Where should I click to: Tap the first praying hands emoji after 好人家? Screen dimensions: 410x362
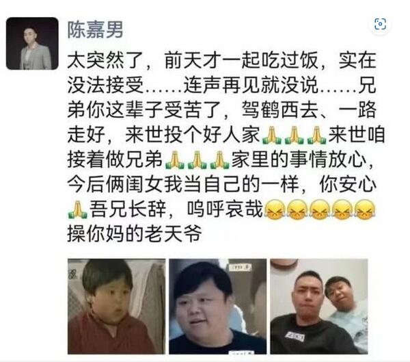(272, 135)
